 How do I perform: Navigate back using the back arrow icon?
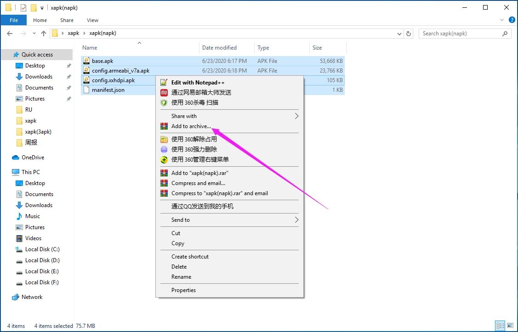[9, 33]
